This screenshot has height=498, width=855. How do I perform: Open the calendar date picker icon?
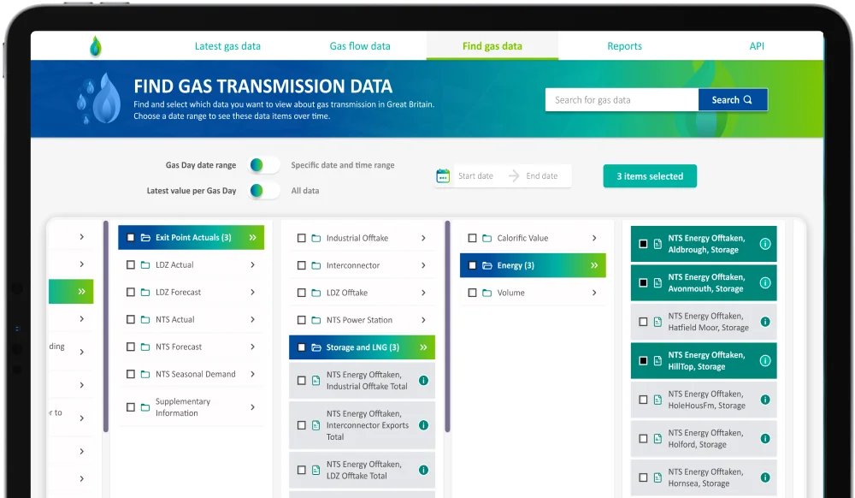point(443,175)
